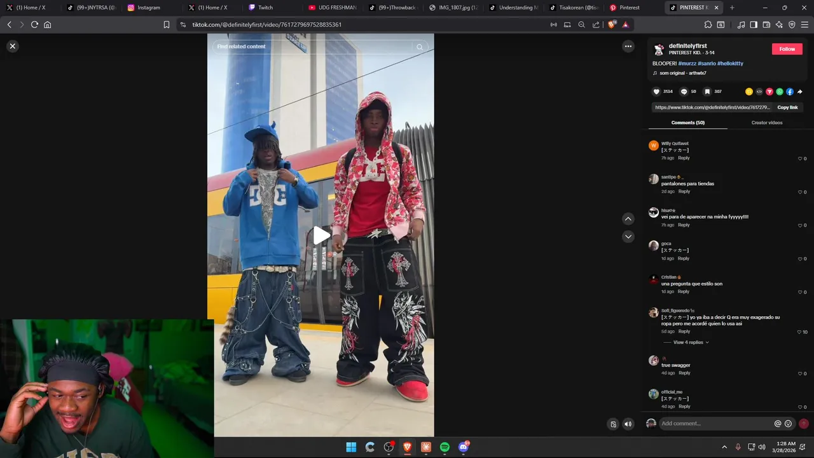Reply to Willy Quifavet's comment
Image resolution: width=814 pixels, height=458 pixels.
tap(684, 158)
